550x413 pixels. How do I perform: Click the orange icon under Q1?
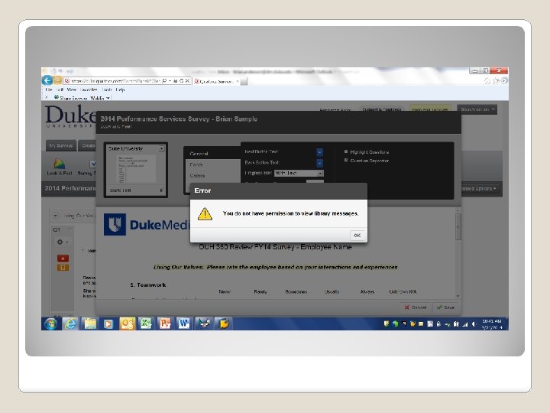pyautogui.click(x=63, y=268)
